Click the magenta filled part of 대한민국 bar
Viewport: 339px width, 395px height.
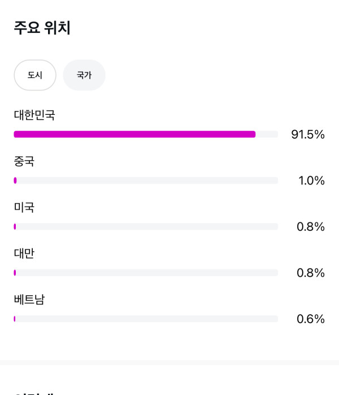point(134,134)
